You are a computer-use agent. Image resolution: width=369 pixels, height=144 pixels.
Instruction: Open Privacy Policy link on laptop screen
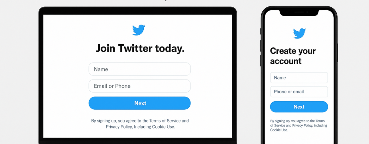click(x=119, y=127)
